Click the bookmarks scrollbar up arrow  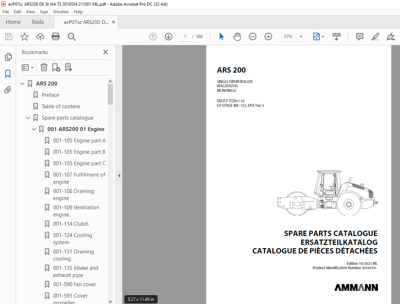(x=110, y=81)
